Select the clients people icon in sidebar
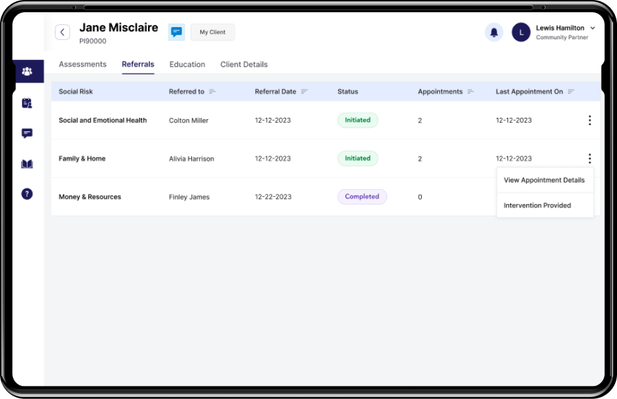Screen dimensions: 617x399 [27, 71]
